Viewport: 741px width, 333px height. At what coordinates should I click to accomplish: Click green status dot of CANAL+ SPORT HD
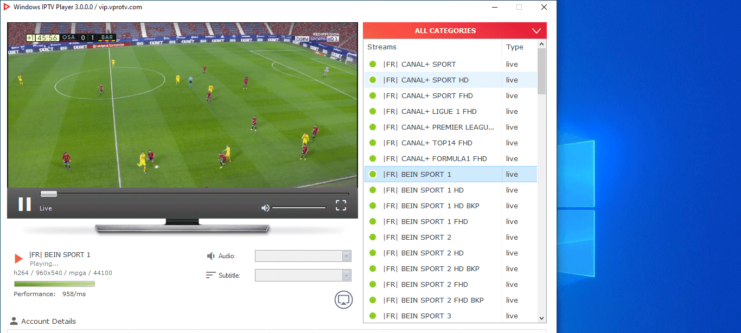coord(373,80)
